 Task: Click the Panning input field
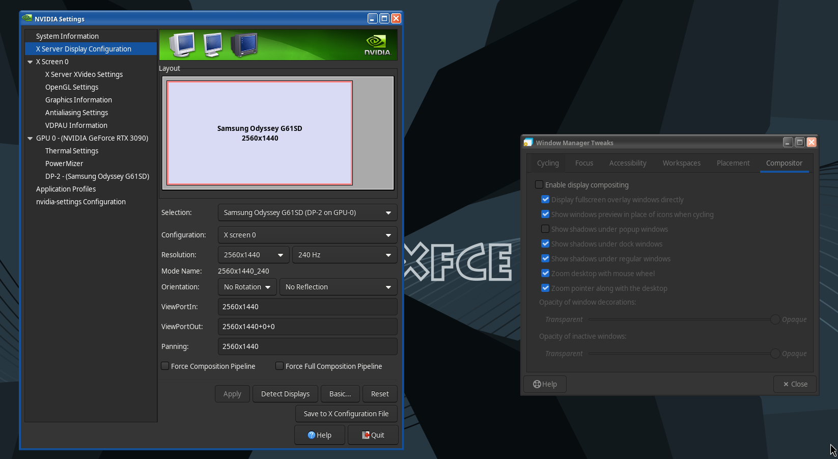pyautogui.click(x=308, y=346)
